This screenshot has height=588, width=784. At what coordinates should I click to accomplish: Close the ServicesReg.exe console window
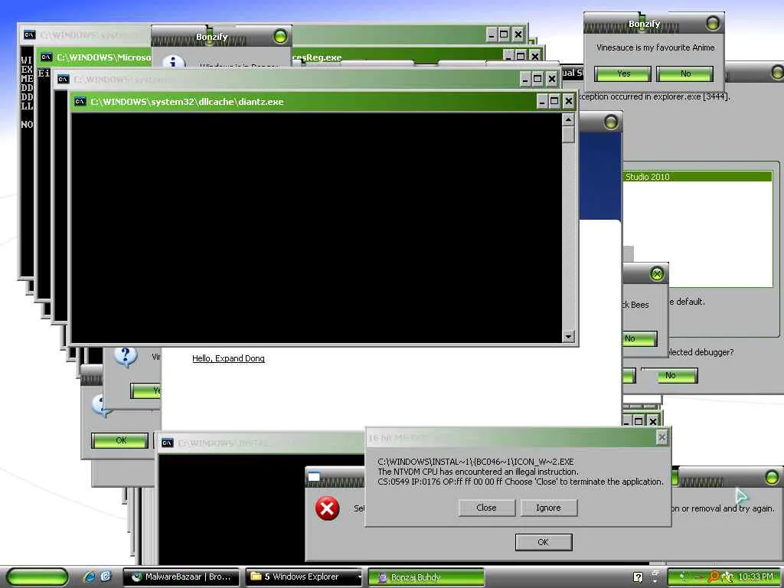(x=535, y=56)
